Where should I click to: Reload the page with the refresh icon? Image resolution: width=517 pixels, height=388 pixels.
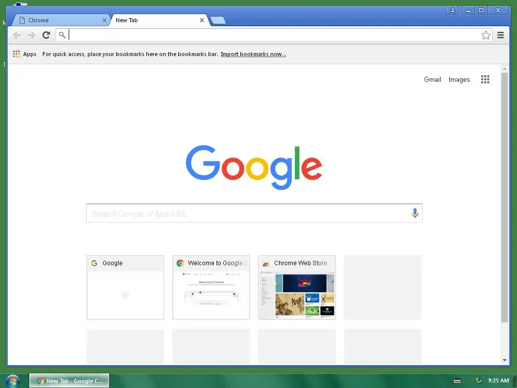[x=46, y=35]
